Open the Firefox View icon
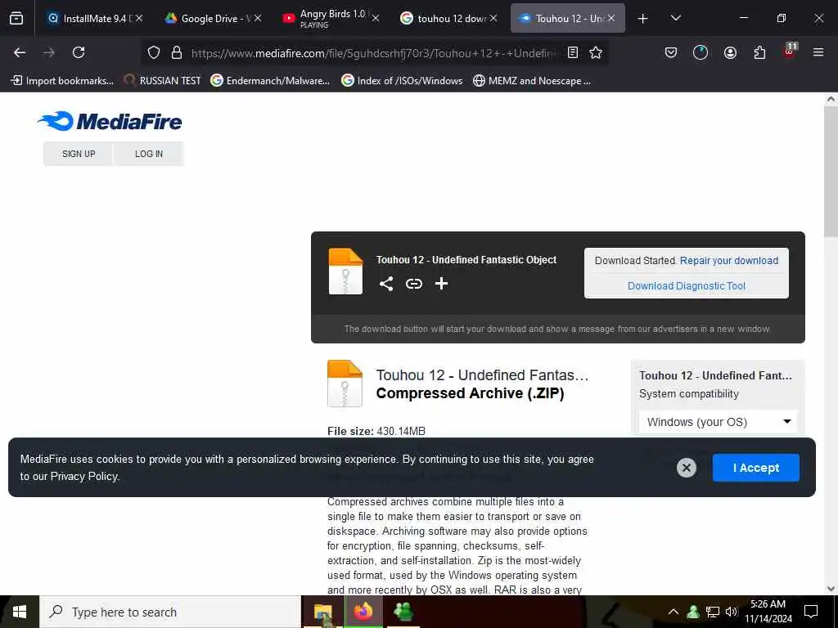Screen dimensions: 838x628 pos(16,18)
